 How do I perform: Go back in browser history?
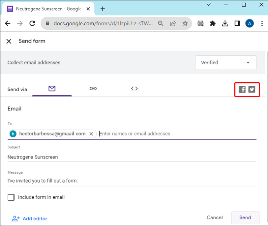[x=8, y=23]
